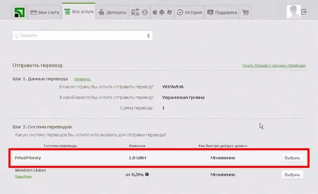Click the microphone icon in search box
This screenshot has height=194, width=318.
click(148, 36)
